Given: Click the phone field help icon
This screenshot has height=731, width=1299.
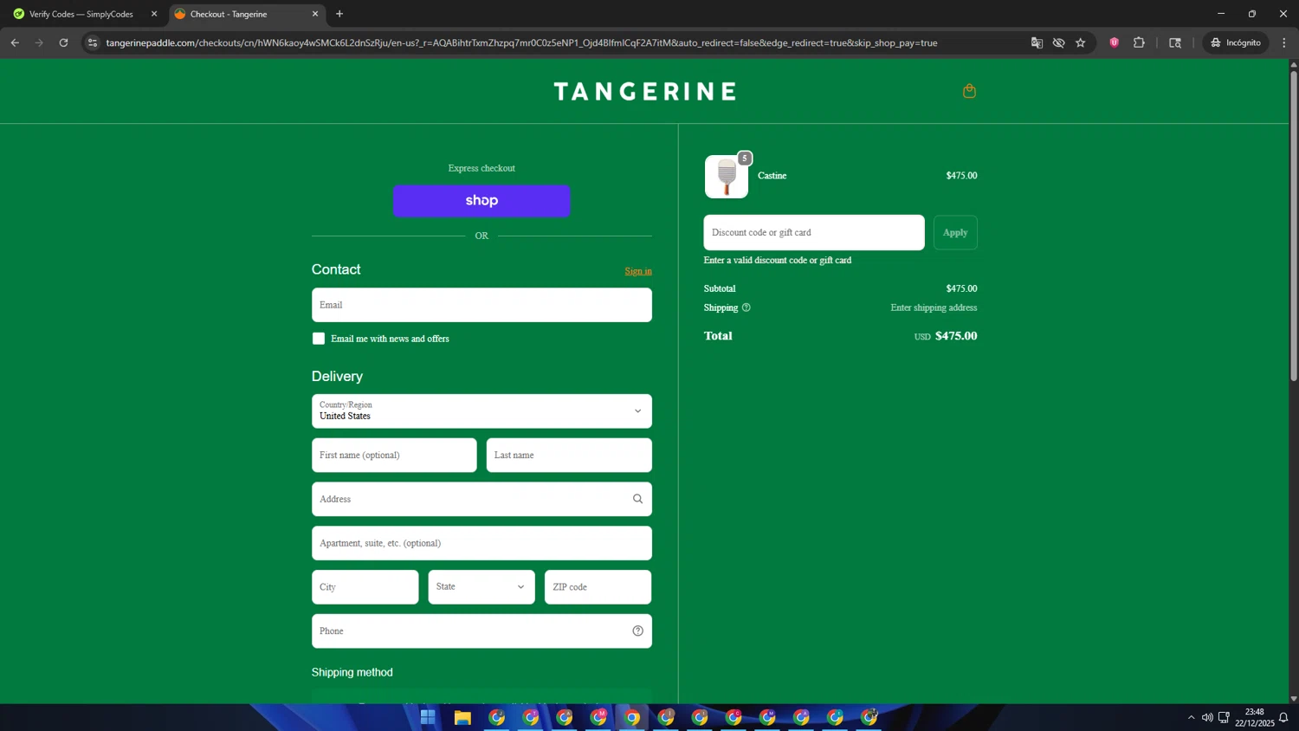Looking at the screenshot, I should 637,631.
